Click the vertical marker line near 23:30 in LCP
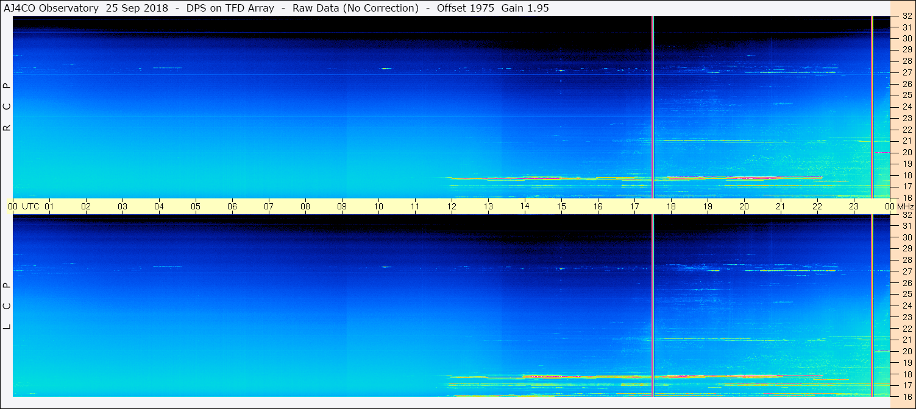 873,306
